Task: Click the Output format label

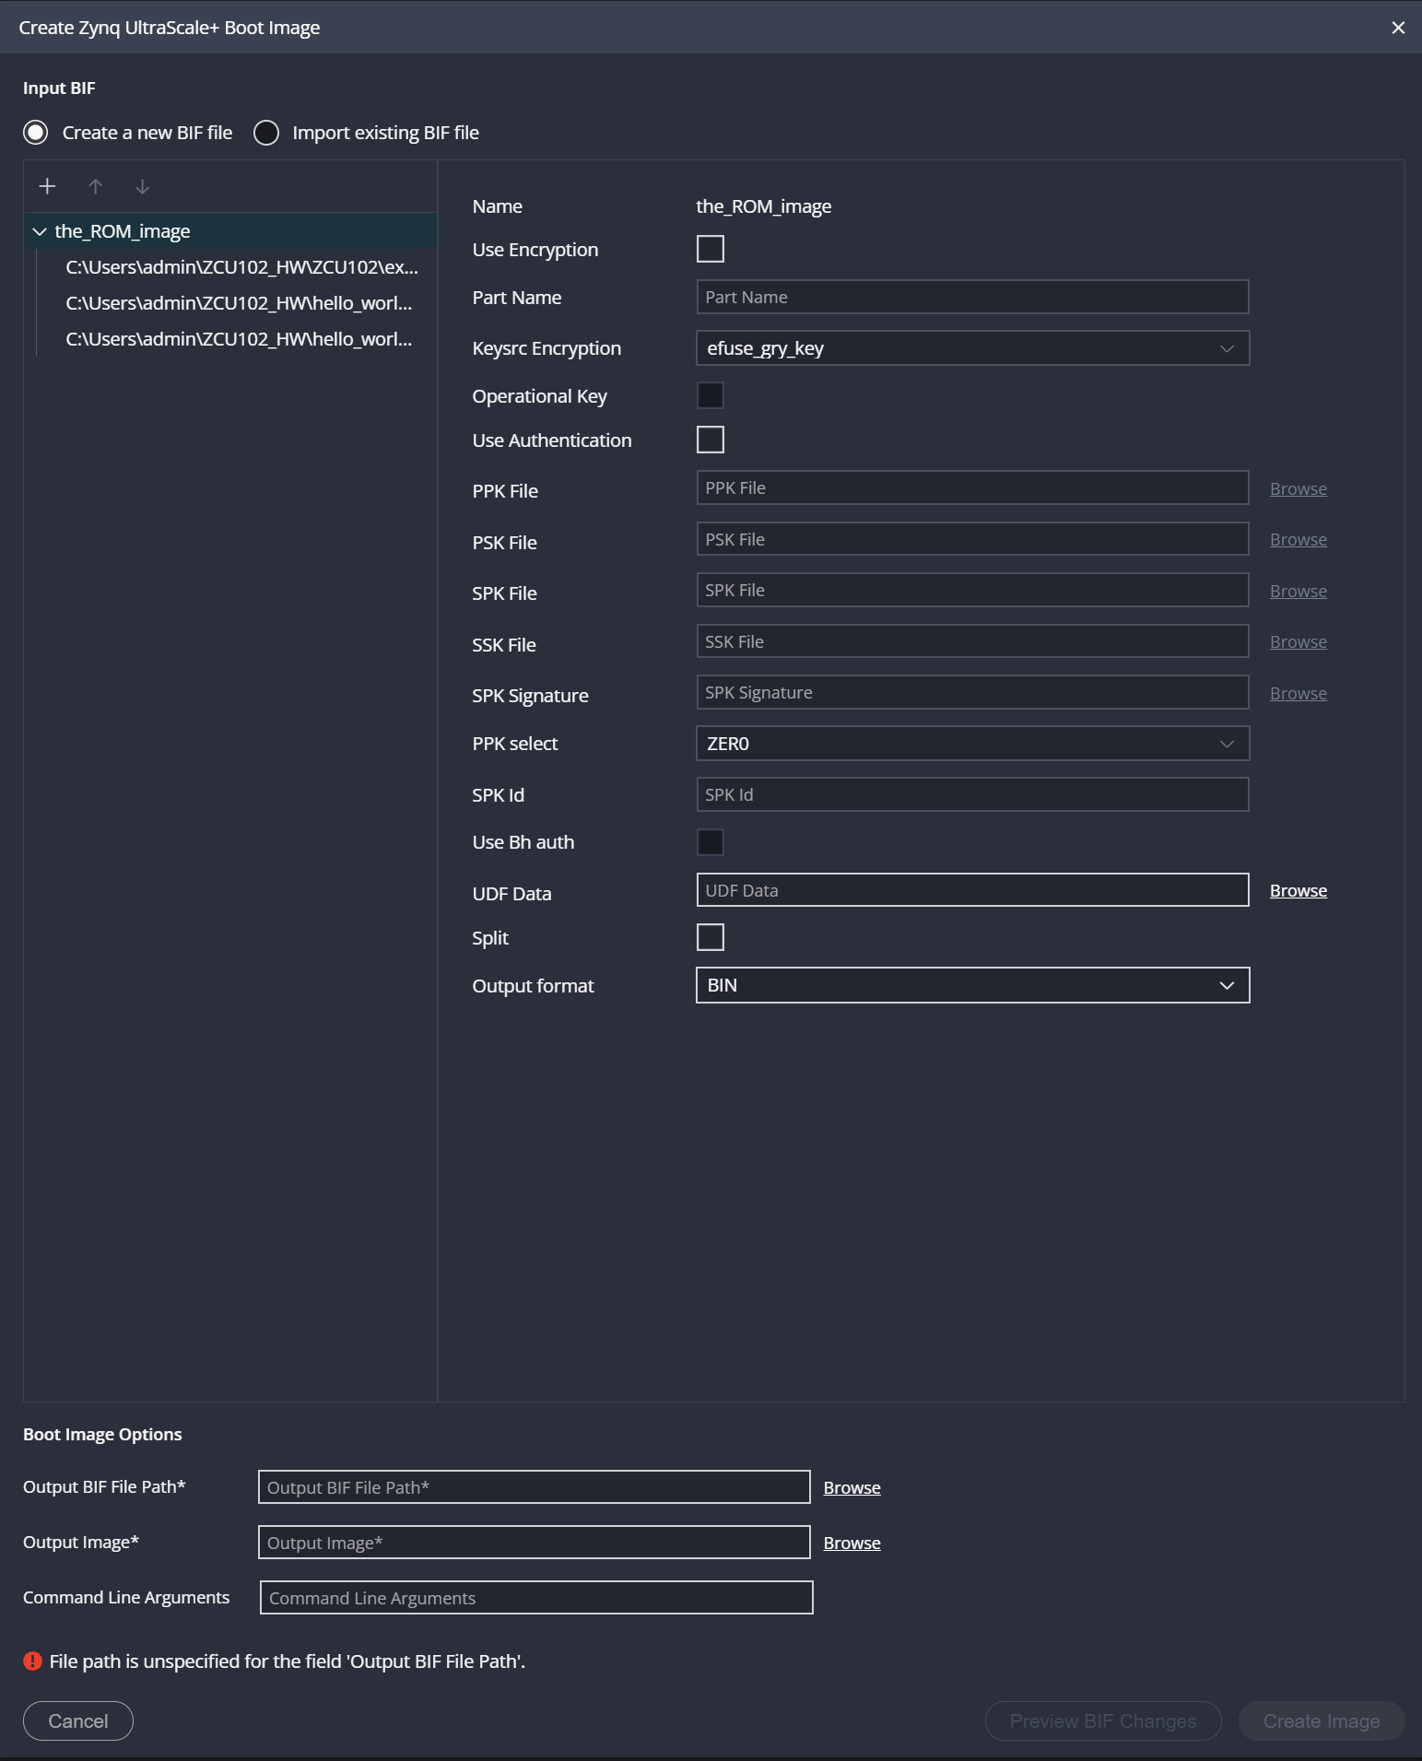Action: click(533, 986)
